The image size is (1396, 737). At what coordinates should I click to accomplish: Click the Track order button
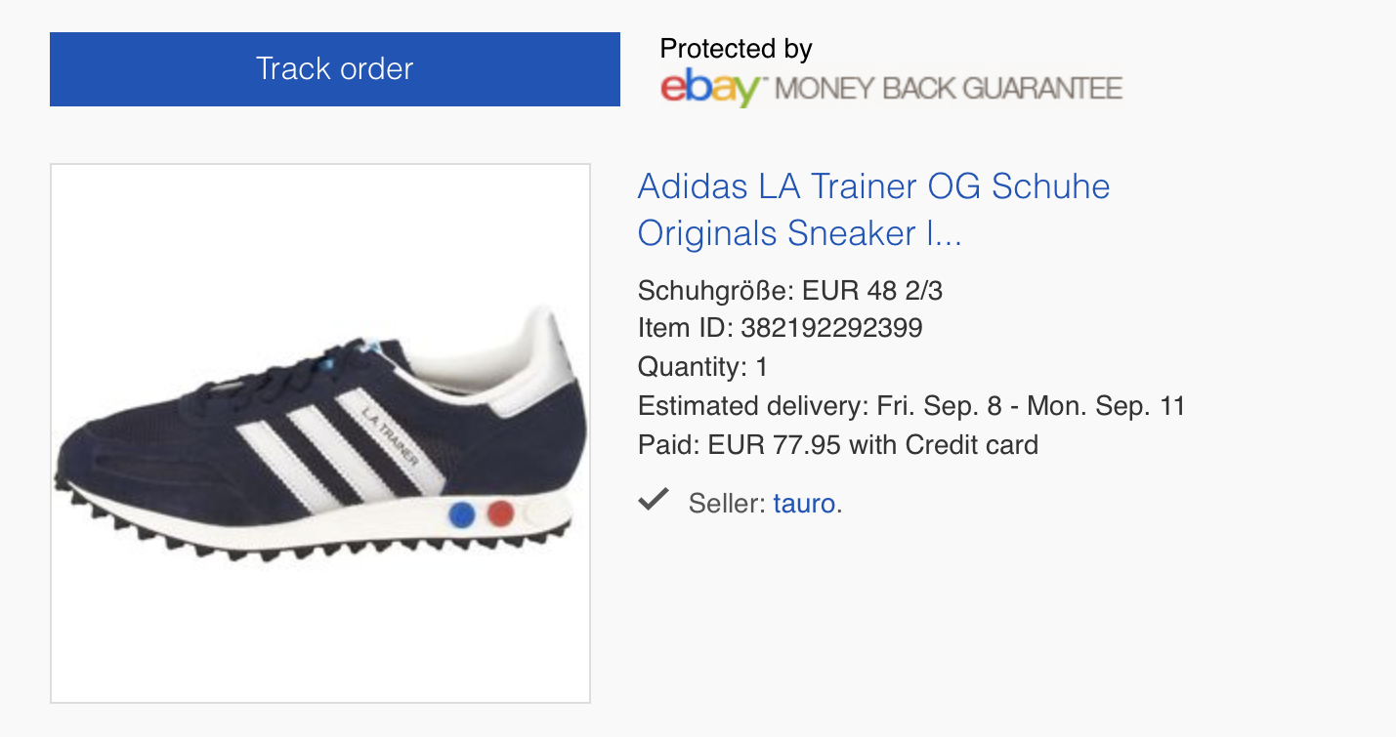[x=334, y=69]
